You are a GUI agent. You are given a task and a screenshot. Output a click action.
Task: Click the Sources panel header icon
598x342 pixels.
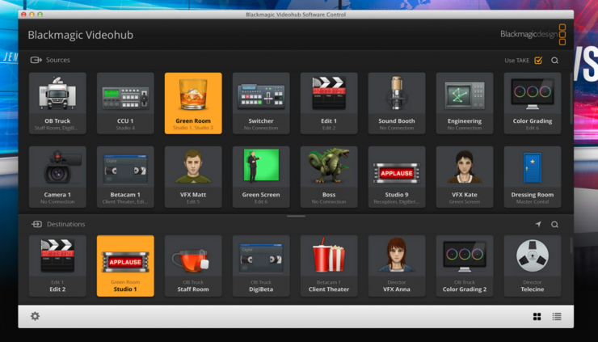[x=36, y=60]
